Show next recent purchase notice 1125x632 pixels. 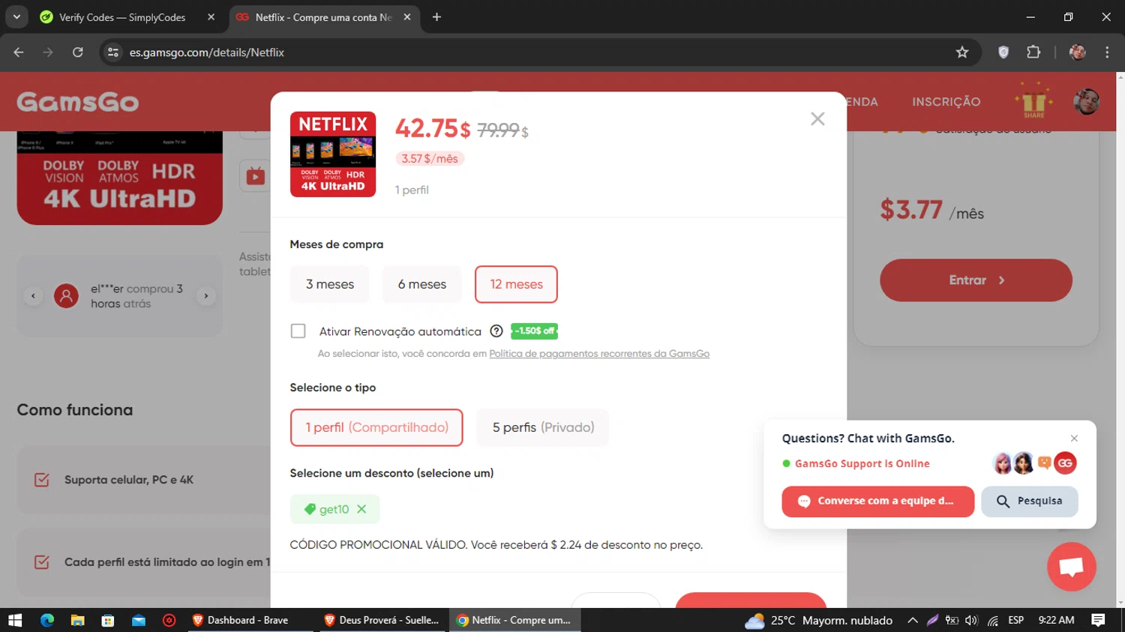[x=205, y=296]
